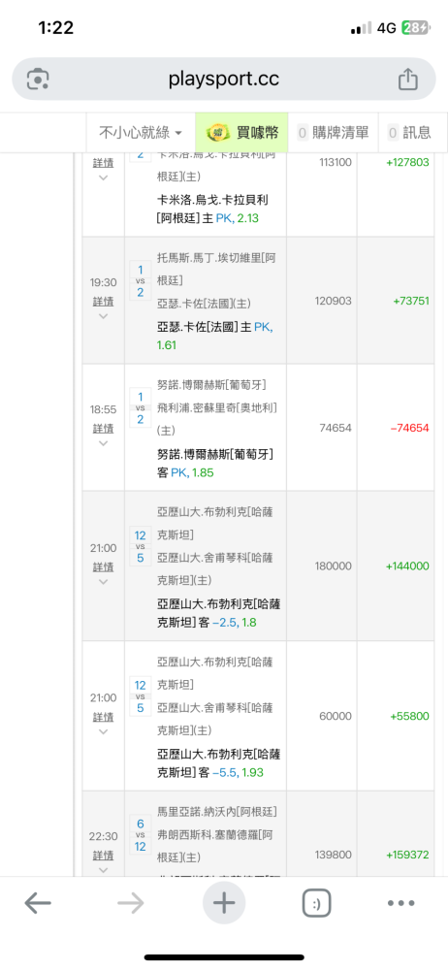Click 詳情 link for the first 21:00 match
Image resolution: width=448 pixels, height=970 pixels.
point(104,566)
